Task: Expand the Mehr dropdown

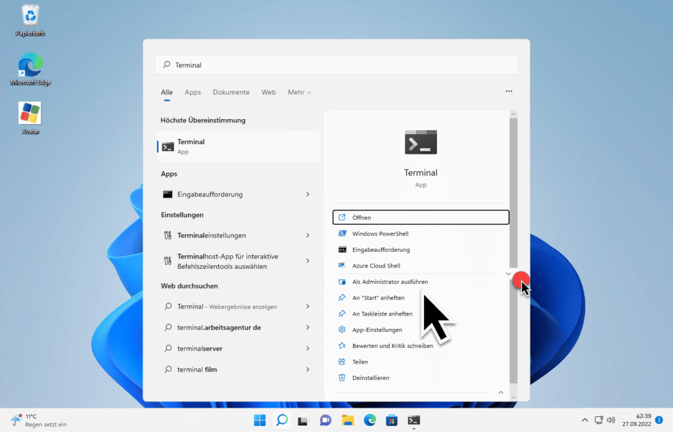Action: [x=299, y=92]
